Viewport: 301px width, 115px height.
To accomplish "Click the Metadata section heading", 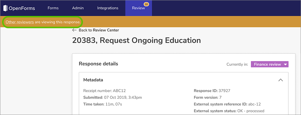I will pyautogui.click(x=93, y=80).
